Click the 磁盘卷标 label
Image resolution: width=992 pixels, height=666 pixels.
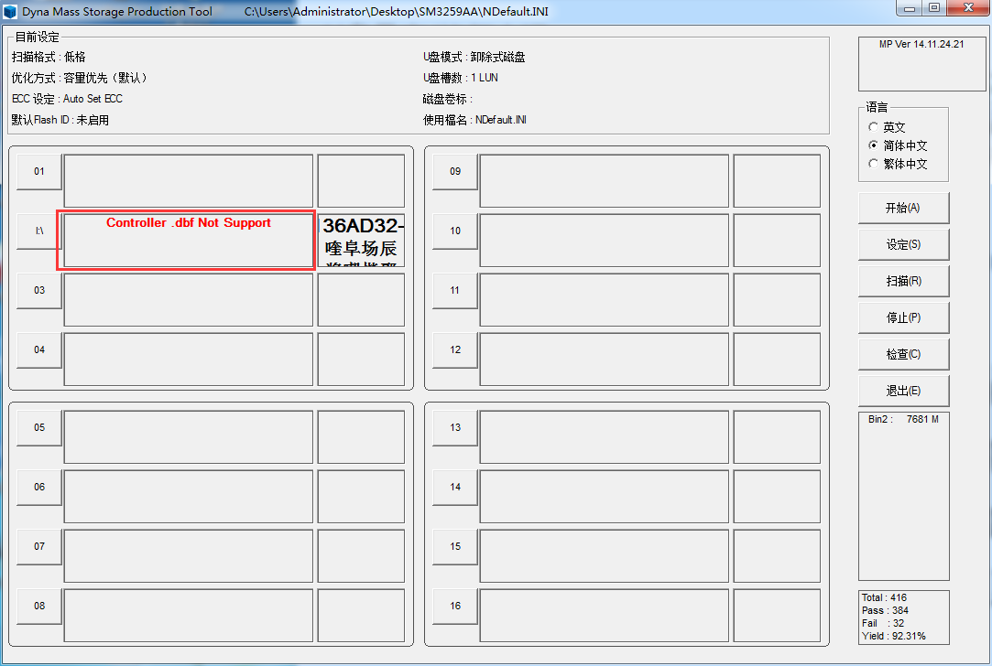[447, 99]
